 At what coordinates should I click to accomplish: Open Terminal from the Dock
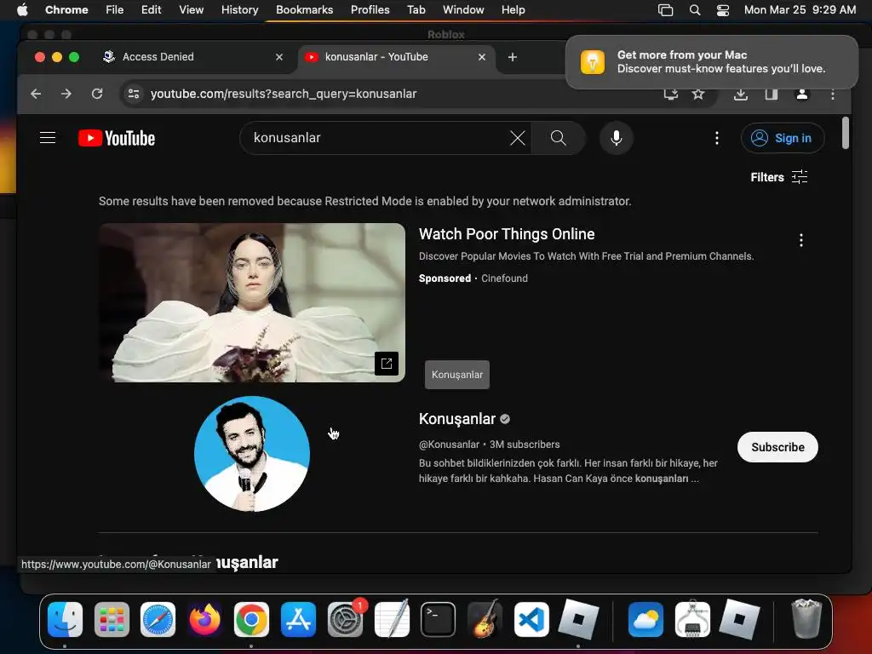pyautogui.click(x=439, y=619)
